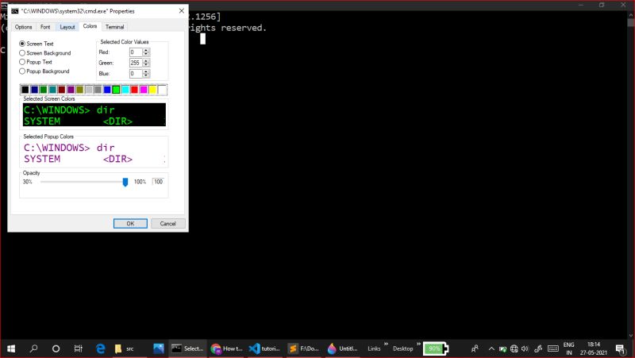This screenshot has height=358, width=635.
Task: Pick the yellow color swatch
Action: 152,90
